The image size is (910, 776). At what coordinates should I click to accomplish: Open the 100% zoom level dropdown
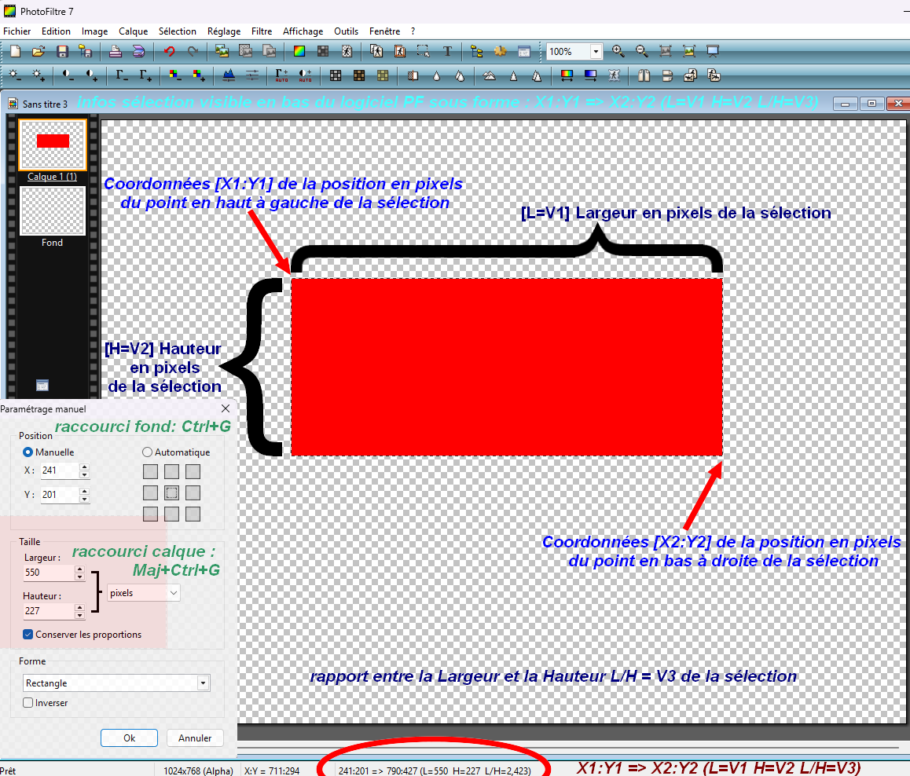pos(596,52)
